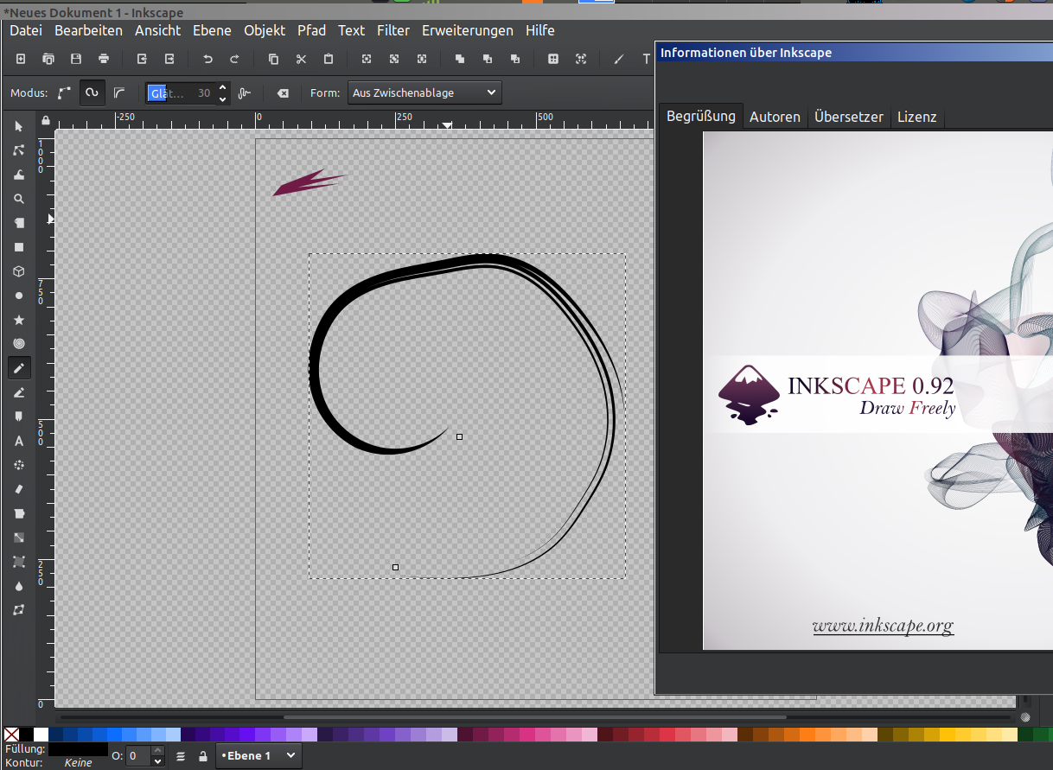The height and width of the screenshot is (770, 1053).
Task: Switch to the Lizenz tab
Action: point(916,117)
